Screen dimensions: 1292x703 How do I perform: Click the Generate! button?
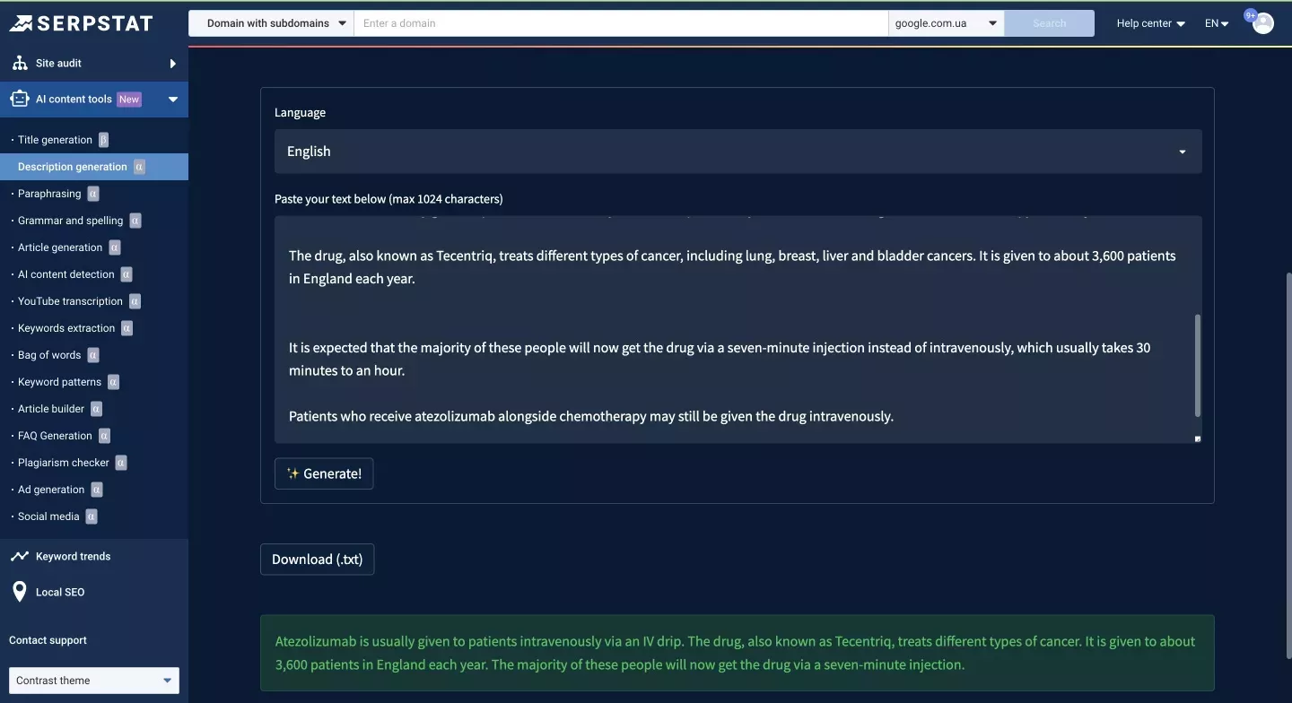324,473
